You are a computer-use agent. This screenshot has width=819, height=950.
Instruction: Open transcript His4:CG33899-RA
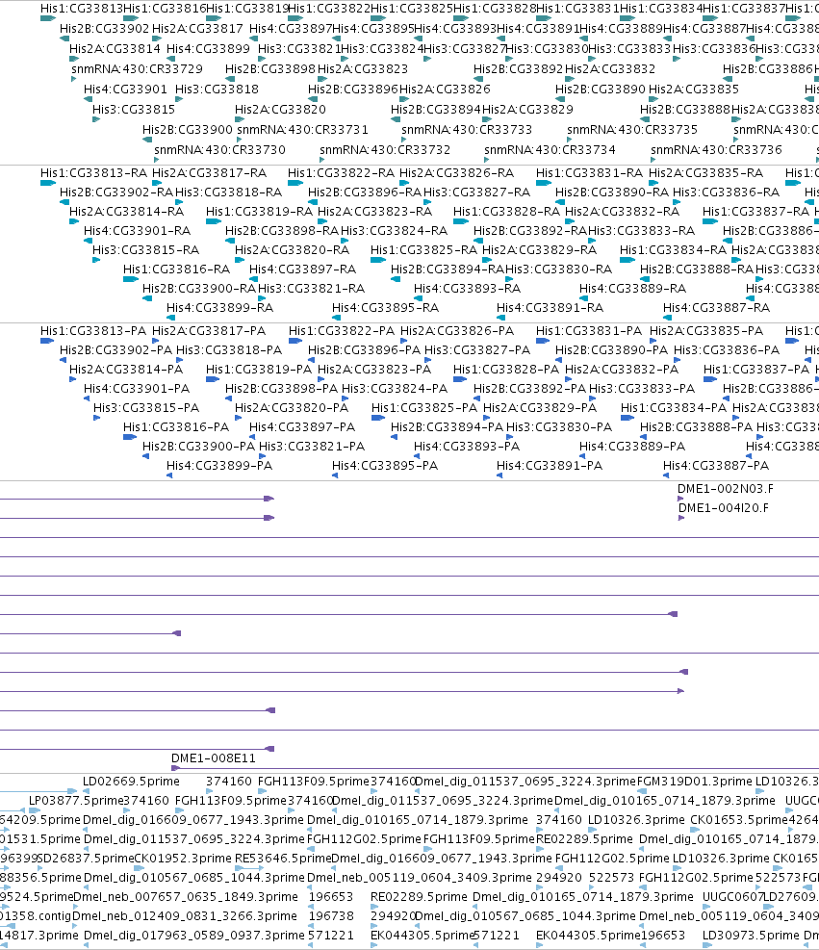tap(219, 307)
